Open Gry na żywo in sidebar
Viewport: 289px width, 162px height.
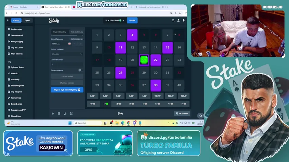16,92
